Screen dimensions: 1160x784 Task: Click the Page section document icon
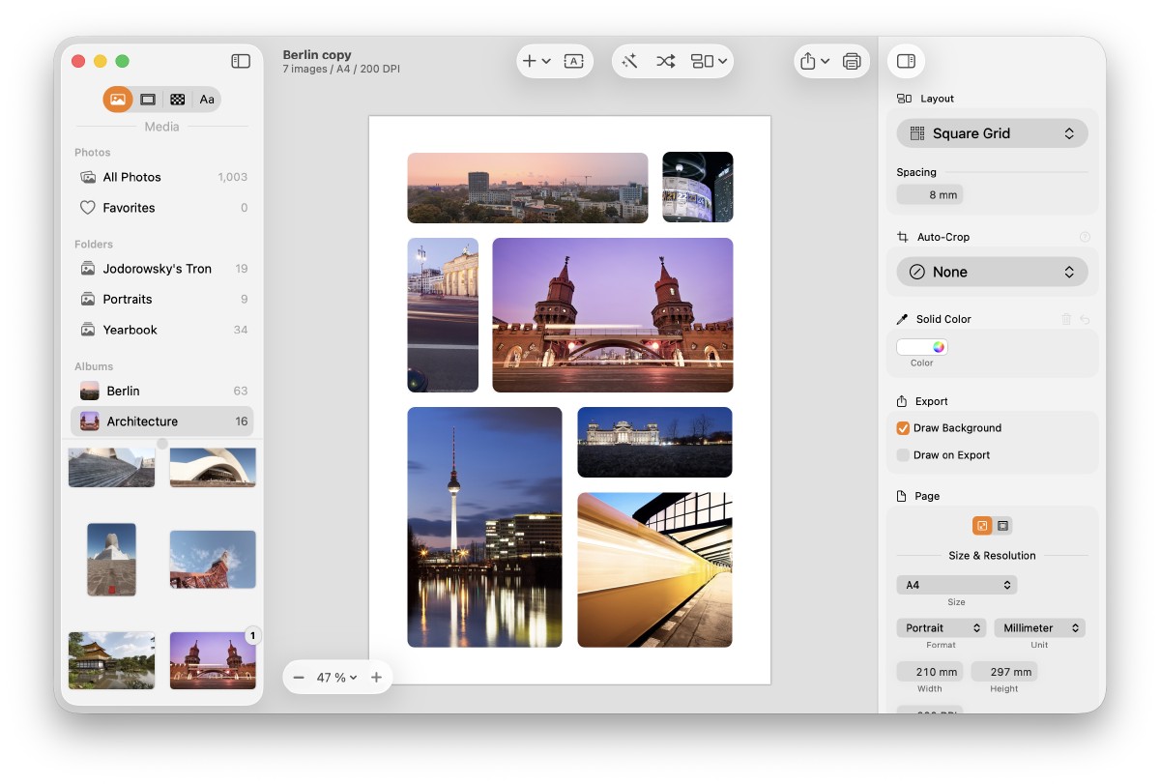[x=902, y=496]
